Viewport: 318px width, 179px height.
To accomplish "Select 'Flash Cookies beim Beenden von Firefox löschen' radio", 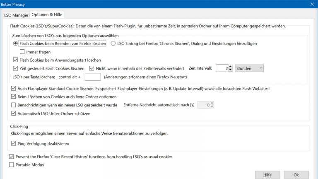I will [x=16, y=44].
